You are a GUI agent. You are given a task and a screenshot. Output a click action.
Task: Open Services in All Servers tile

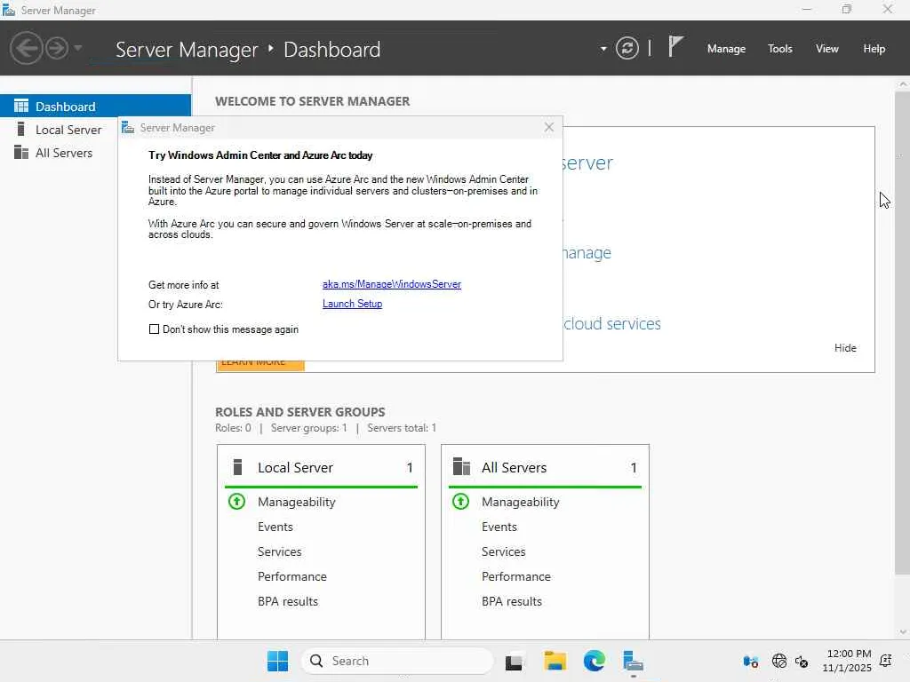(x=503, y=551)
